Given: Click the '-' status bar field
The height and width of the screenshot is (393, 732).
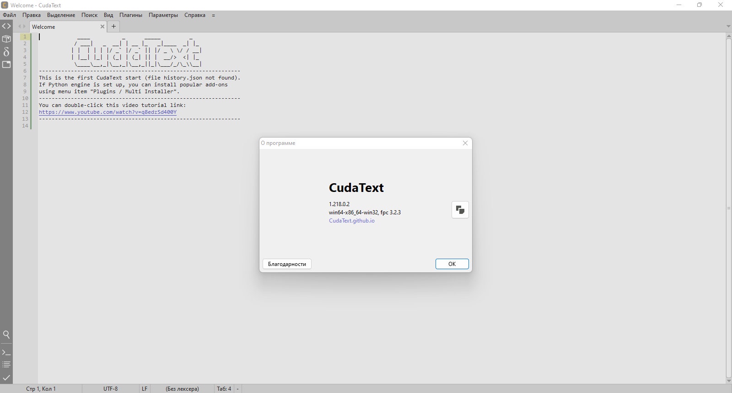Looking at the screenshot, I should [237, 389].
